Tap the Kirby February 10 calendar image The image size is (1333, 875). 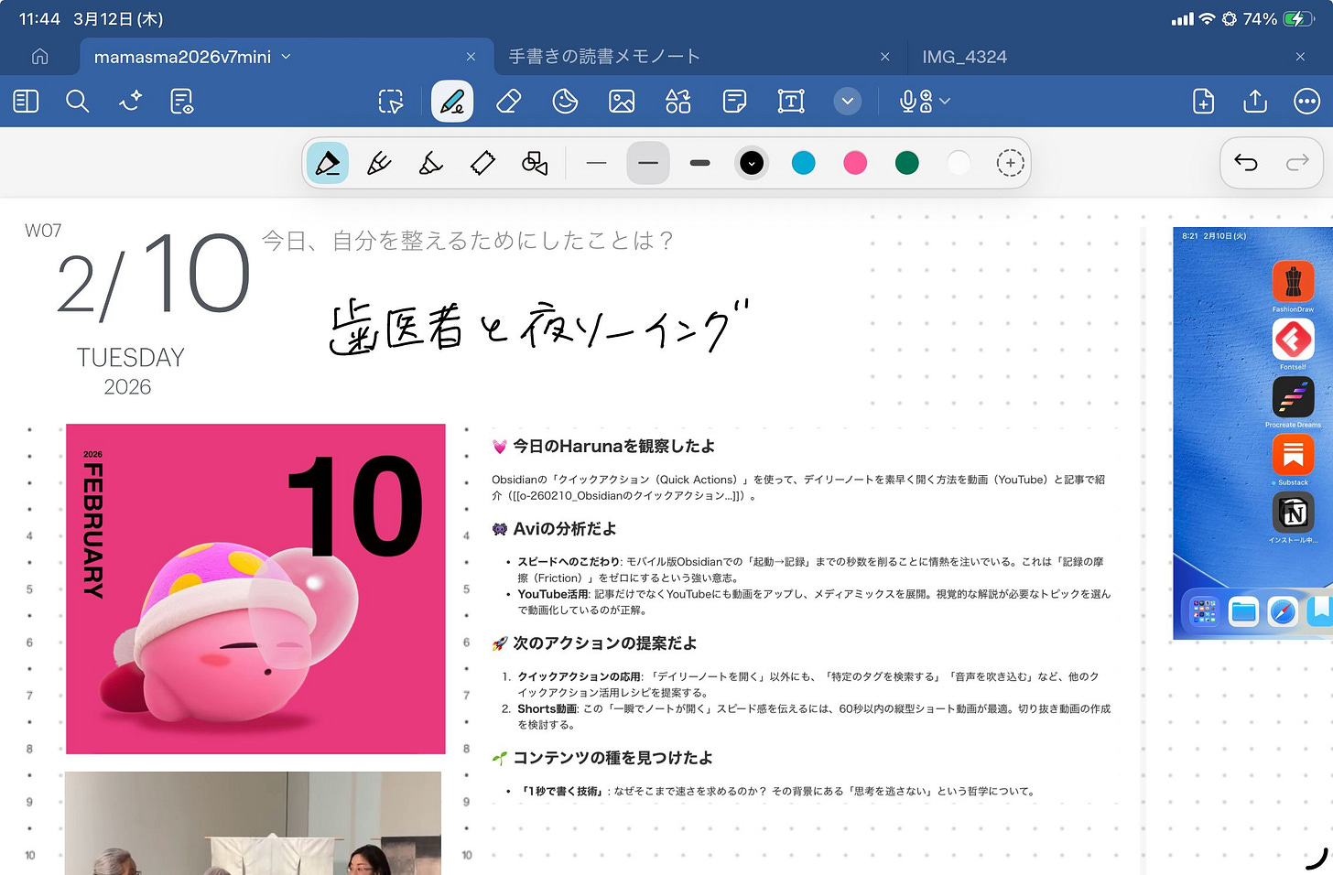tap(255, 589)
